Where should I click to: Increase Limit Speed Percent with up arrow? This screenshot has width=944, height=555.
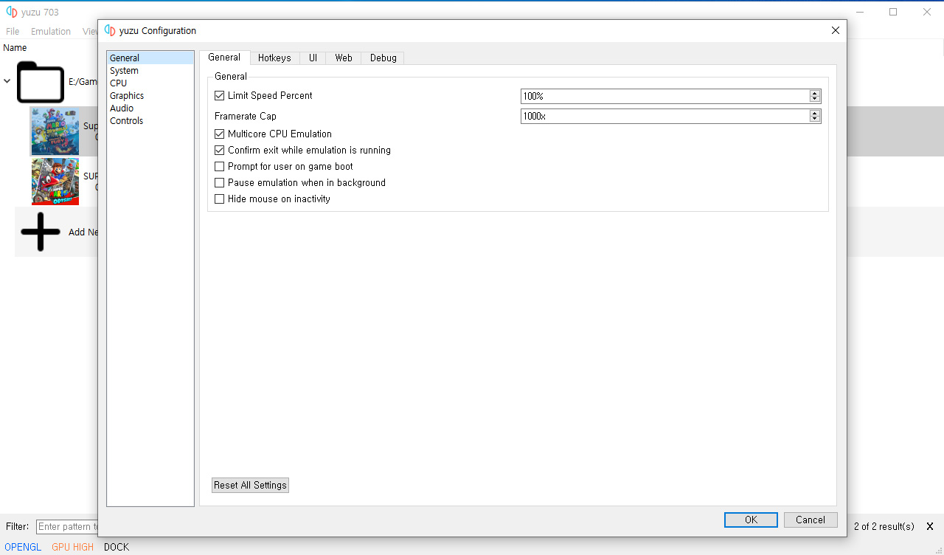point(814,93)
